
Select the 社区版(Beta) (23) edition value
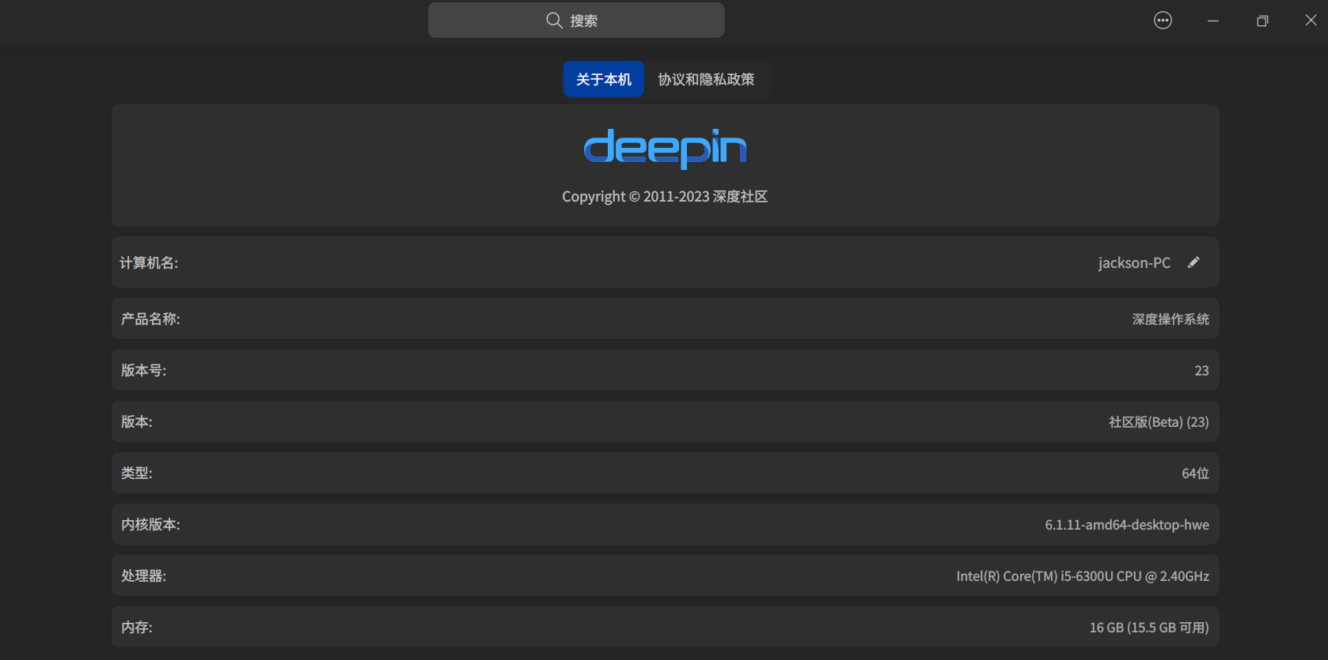[x=1159, y=422]
